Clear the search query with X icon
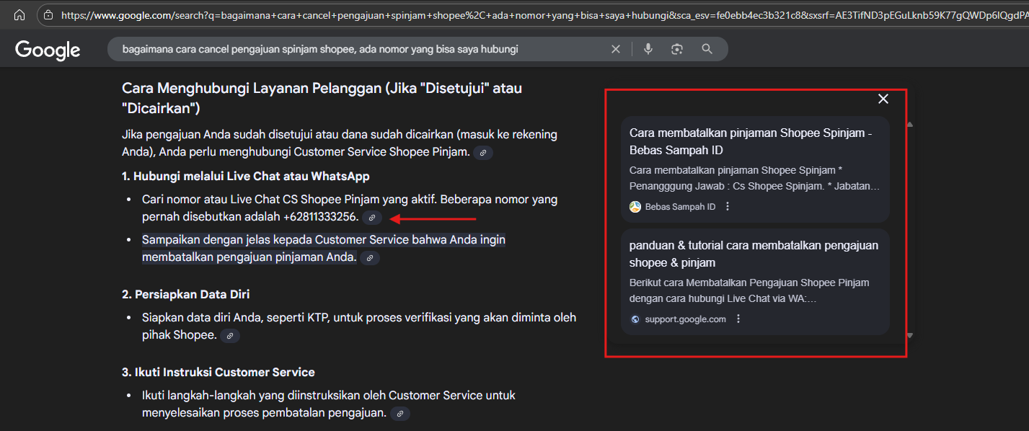This screenshot has width=1029, height=431. [x=616, y=49]
